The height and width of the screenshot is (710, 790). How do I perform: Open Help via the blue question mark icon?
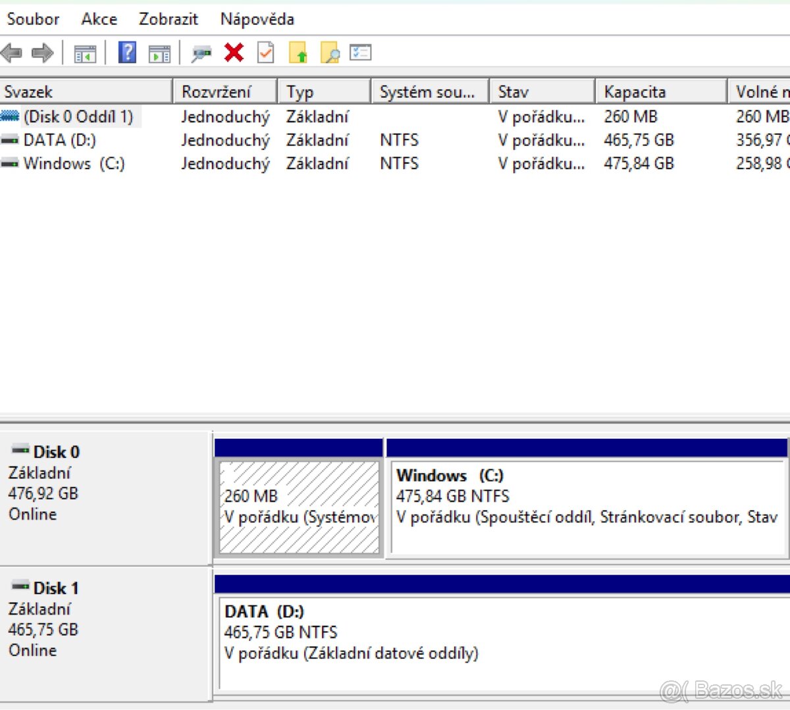pyautogui.click(x=127, y=53)
